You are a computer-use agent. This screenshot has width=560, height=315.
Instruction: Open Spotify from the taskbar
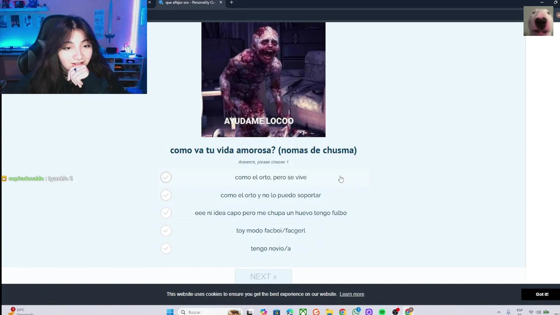coord(382,312)
